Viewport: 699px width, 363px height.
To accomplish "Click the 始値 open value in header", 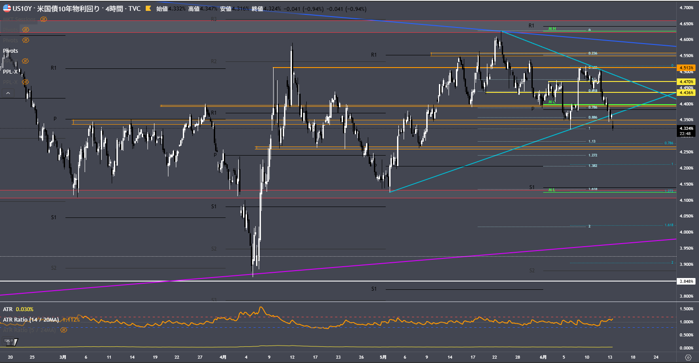I will 177,9.
